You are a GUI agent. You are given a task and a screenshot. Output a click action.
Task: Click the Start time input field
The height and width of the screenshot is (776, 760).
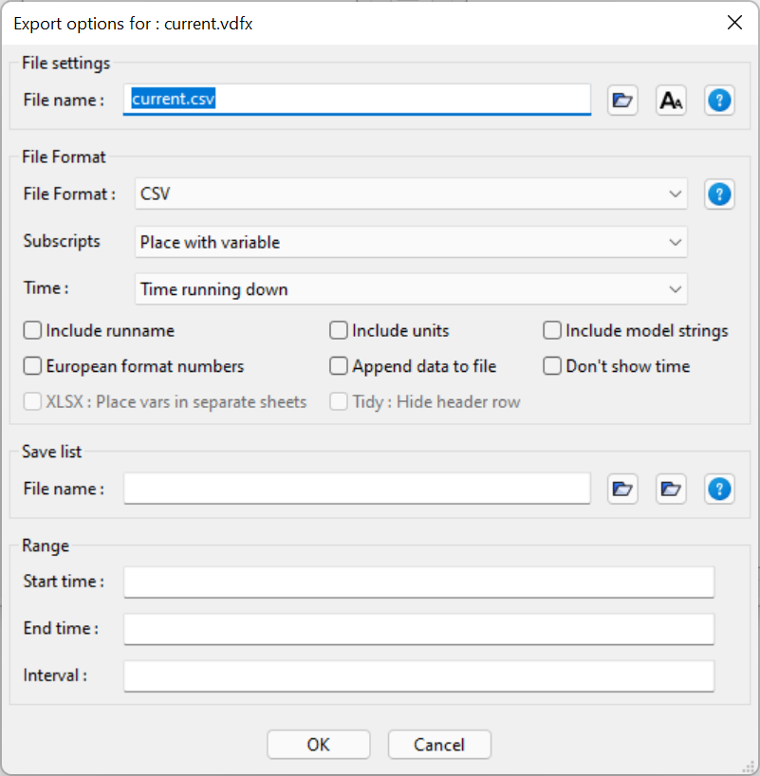point(417,582)
